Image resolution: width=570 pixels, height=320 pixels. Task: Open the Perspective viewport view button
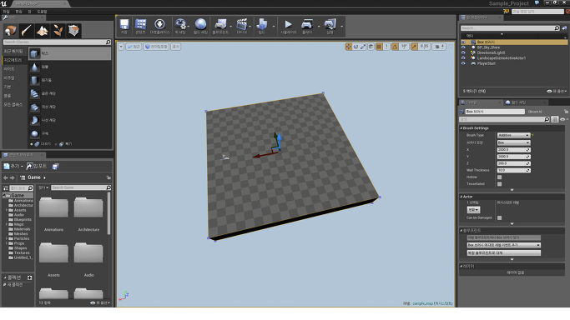(134, 47)
